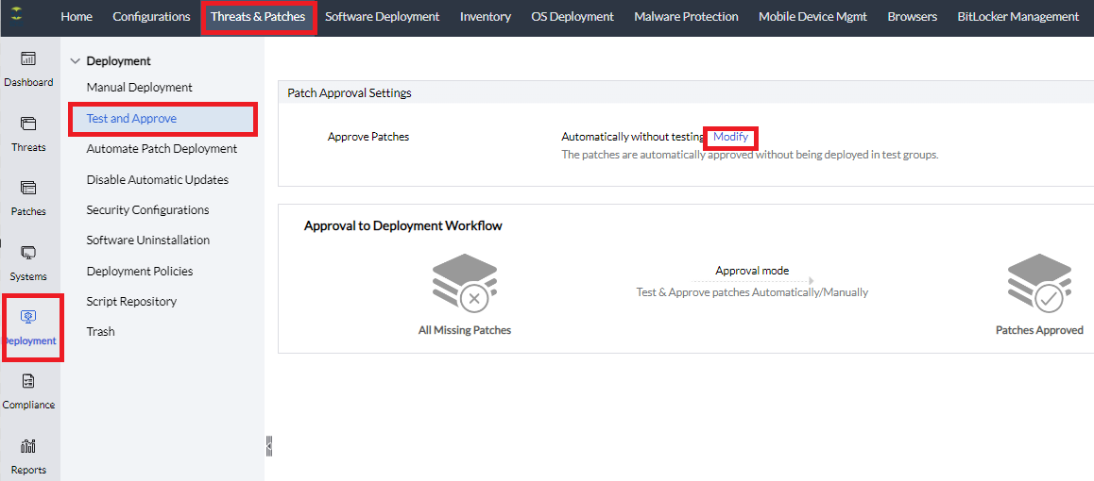This screenshot has width=1094, height=481.
Task: Open Automate Patch Deployment
Action: point(162,149)
